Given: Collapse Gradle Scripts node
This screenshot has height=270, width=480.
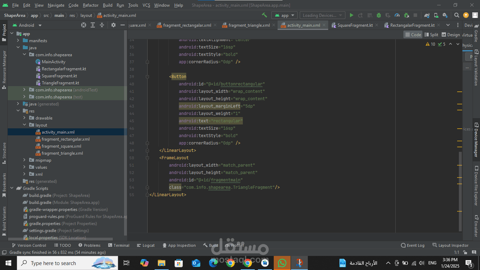Looking at the screenshot, I should tap(12, 188).
